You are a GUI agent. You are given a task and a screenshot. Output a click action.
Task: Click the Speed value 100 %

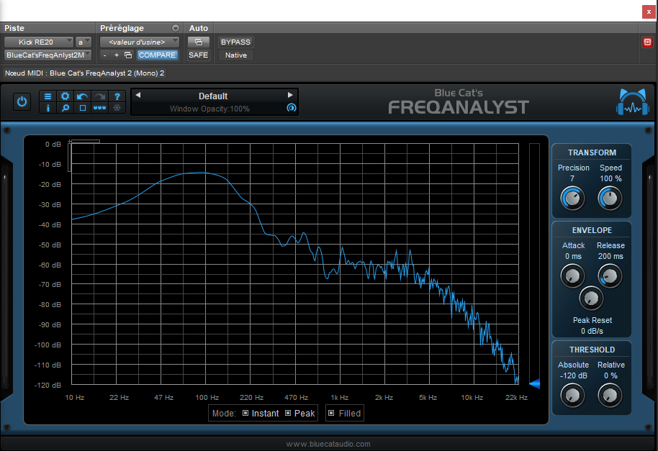point(610,178)
